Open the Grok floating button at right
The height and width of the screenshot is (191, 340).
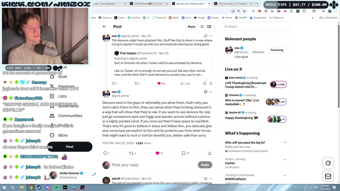(328, 163)
